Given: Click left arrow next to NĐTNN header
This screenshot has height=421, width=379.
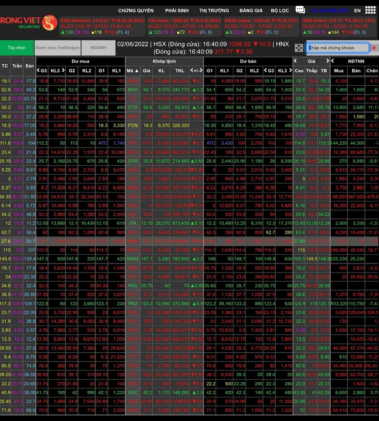Looking at the screenshot, I should point(332,61).
